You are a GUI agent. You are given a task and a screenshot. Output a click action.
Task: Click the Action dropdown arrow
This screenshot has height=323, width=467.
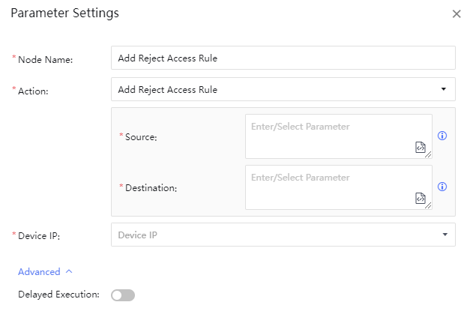click(x=445, y=89)
